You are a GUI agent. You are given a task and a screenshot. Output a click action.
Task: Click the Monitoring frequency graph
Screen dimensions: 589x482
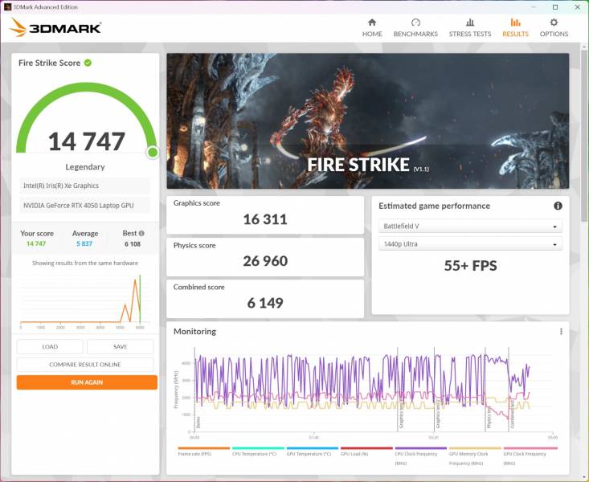[x=372, y=390]
